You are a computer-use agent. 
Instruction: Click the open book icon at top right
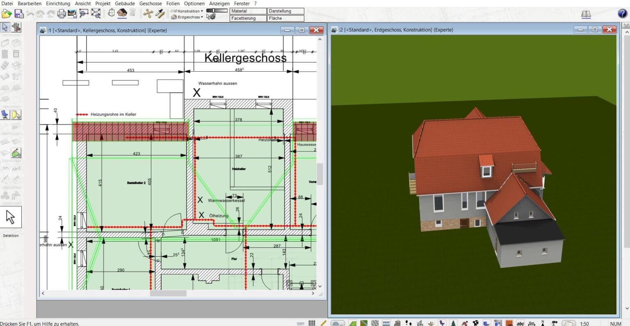(586, 14)
